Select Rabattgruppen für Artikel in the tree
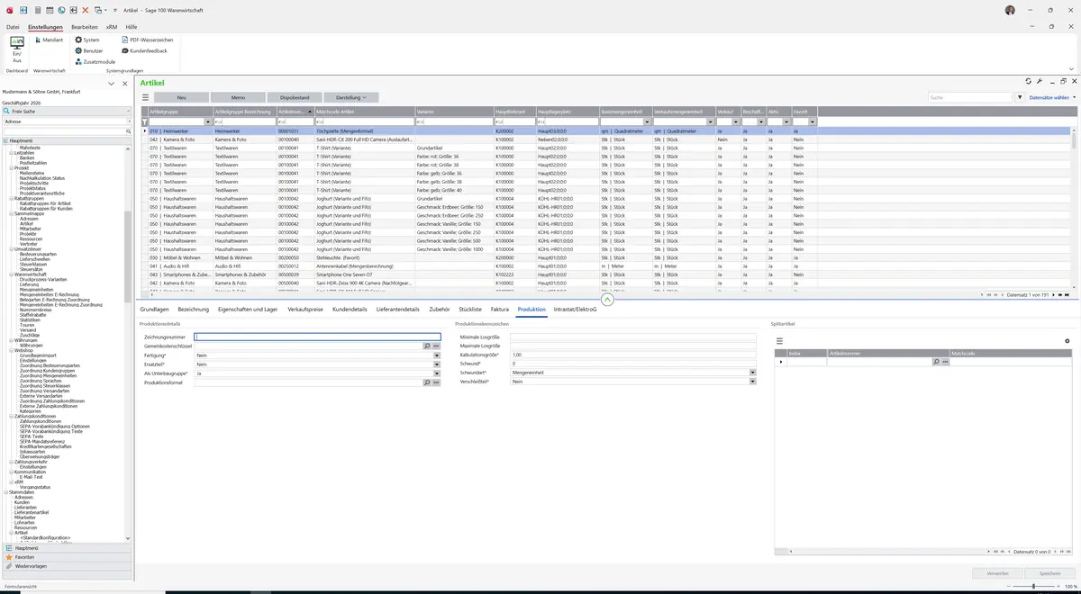The height and width of the screenshot is (594, 1081). pos(45,203)
